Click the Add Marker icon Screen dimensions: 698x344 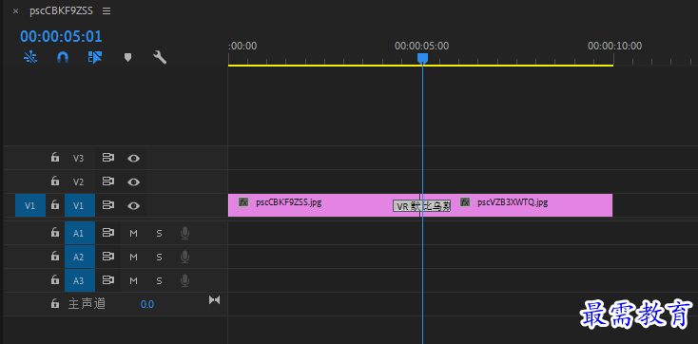pos(127,57)
